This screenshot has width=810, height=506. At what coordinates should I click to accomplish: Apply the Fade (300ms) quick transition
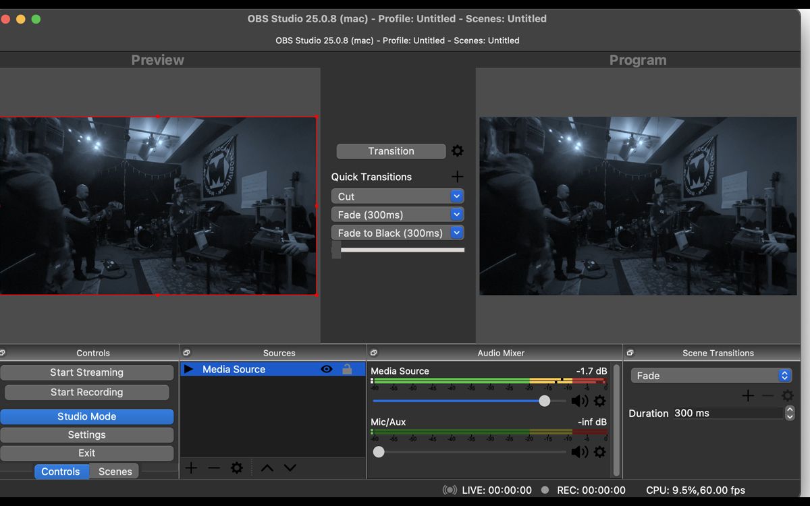(x=390, y=215)
